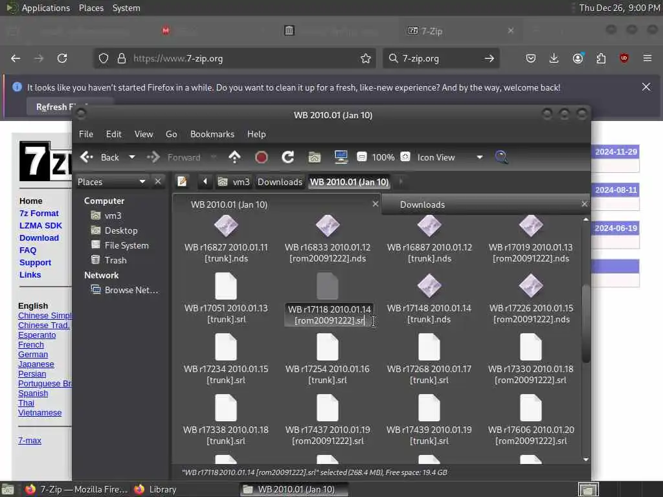Toggle text location entry pencil icon
This screenshot has width=663, height=497.
pos(182,182)
